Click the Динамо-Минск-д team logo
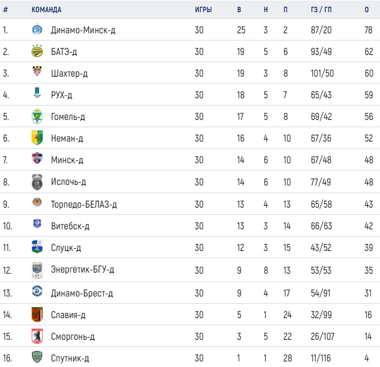Image resolution: width=380 pixels, height=367 pixels. pos(37,30)
